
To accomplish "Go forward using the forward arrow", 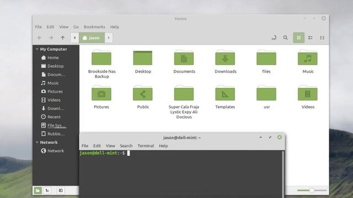I will pos(51,38).
